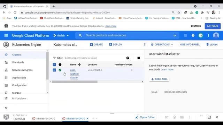
Task: Add a new Cloud Shell tab with plus
Action: pyautogui.click(x=93, y=118)
